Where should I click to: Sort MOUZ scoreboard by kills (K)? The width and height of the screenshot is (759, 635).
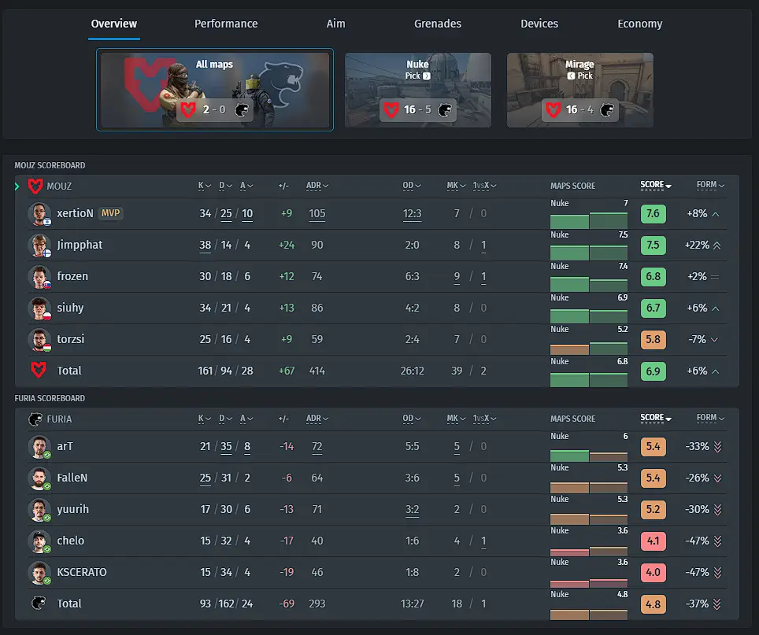204,186
